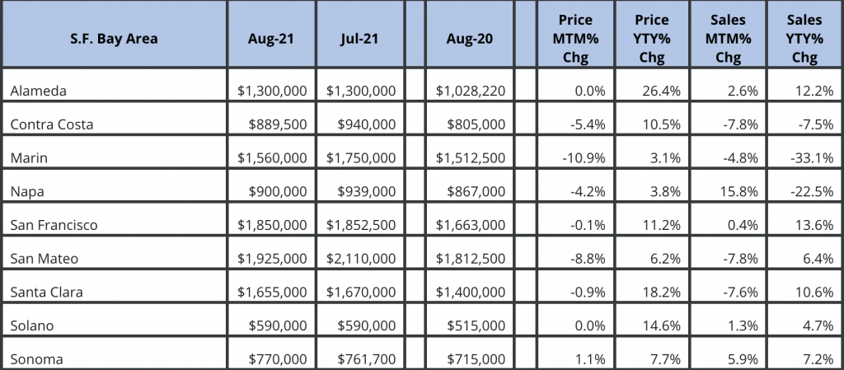The image size is (844, 370).
Task: Select the $2,110,000 San Mateo price
Action: click(361, 258)
